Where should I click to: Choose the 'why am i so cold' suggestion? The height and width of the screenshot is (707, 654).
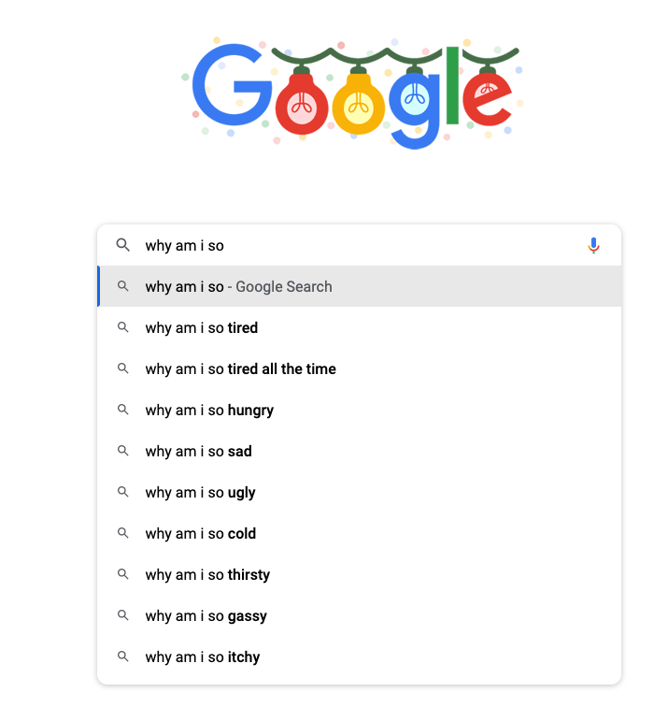point(360,533)
